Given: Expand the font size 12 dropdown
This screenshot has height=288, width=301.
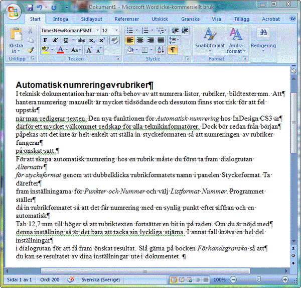Looking at the screenshot, I should tap(116, 31).
